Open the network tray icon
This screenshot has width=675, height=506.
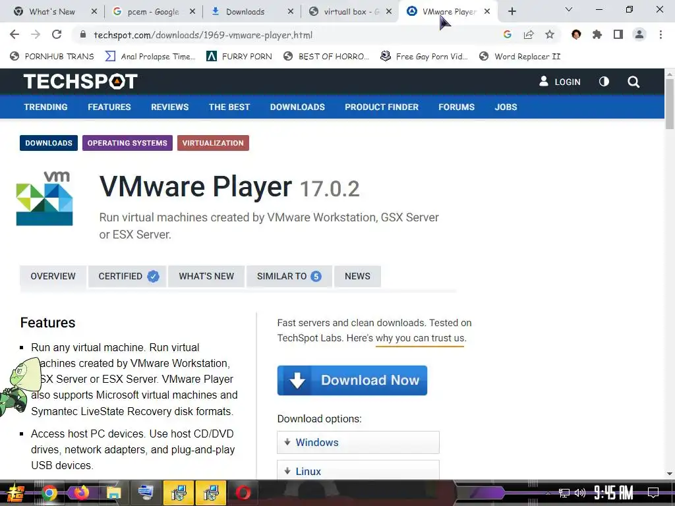564,493
